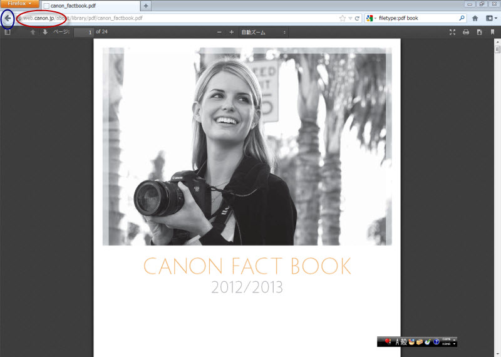Bookmark this page with the star icon

coord(343,18)
